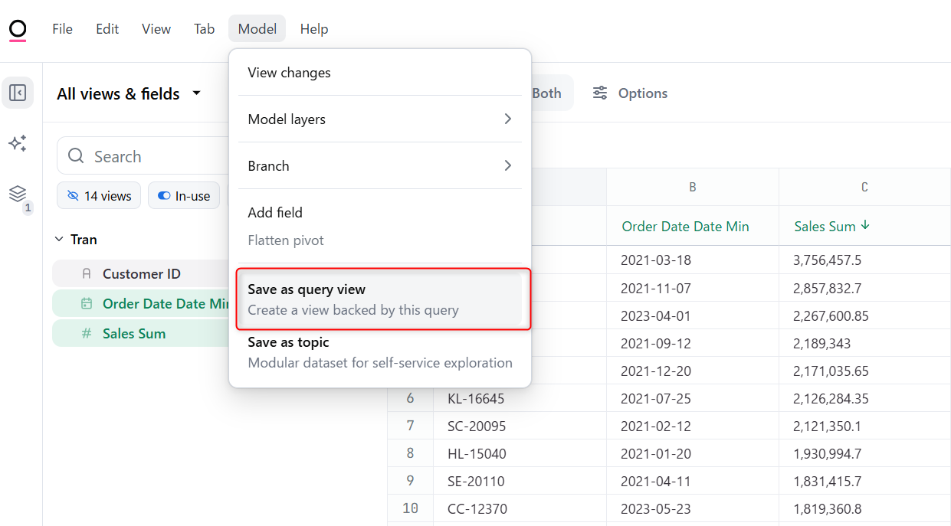Open query Options via the sliders icon
This screenshot has height=526, width=951.
point(600,93)
